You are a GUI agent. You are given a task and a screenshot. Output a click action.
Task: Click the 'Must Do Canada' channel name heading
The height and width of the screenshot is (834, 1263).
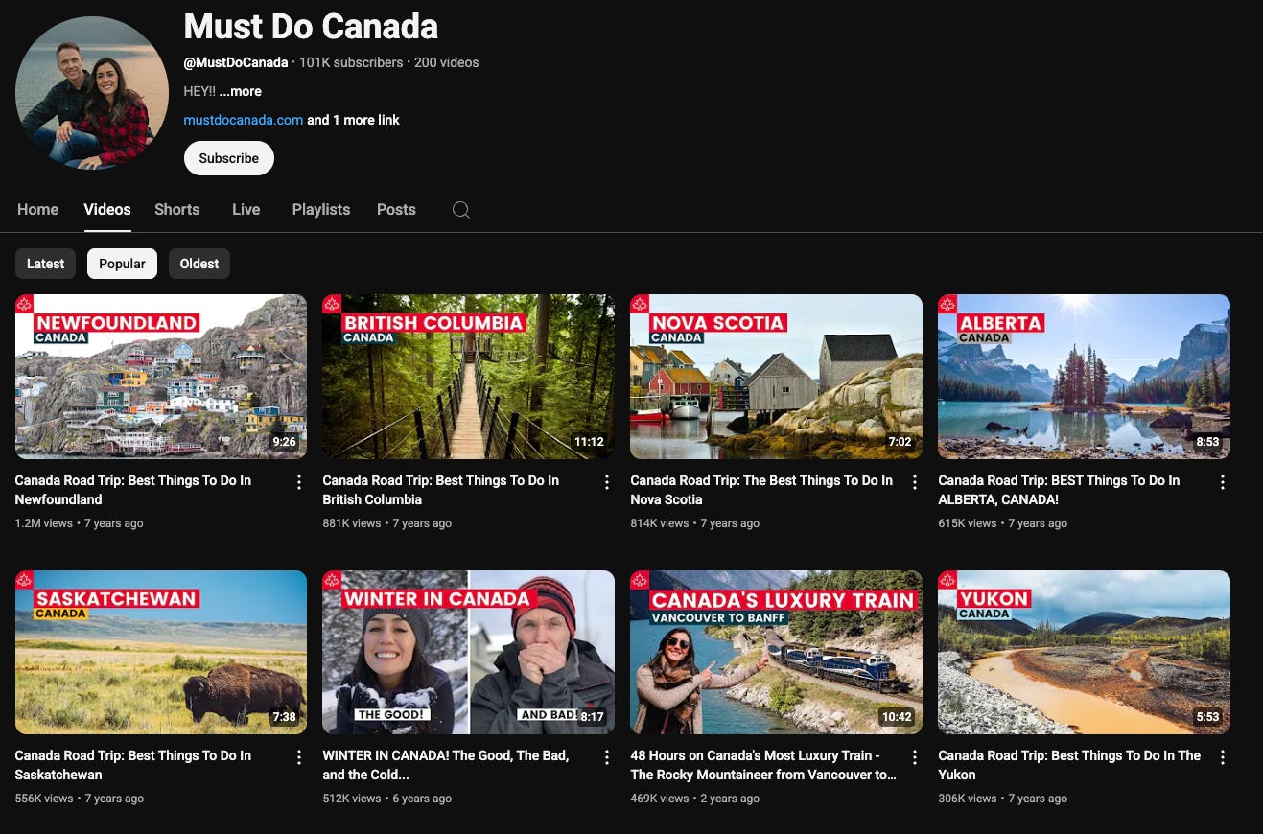311,26
